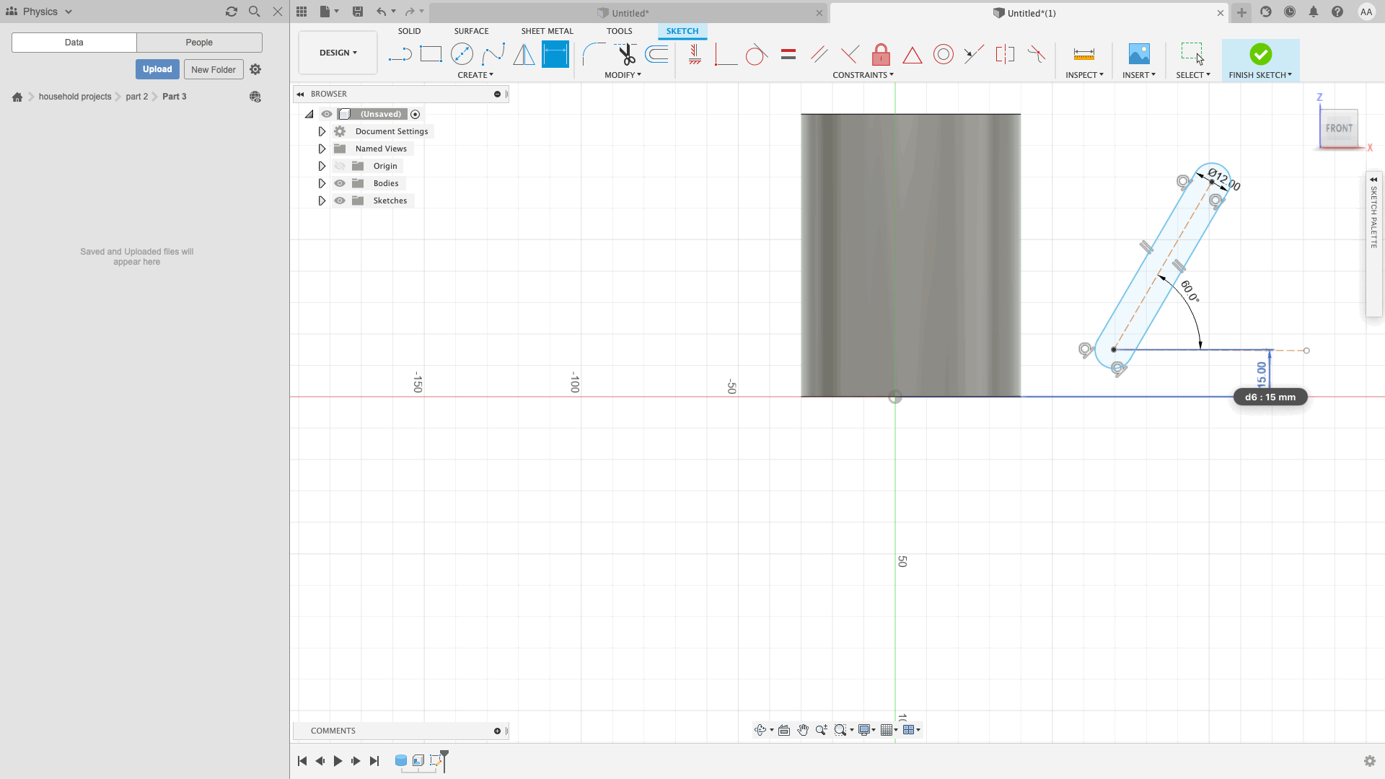Toggle visibility of Bodies folder

[x=340, y=183]
